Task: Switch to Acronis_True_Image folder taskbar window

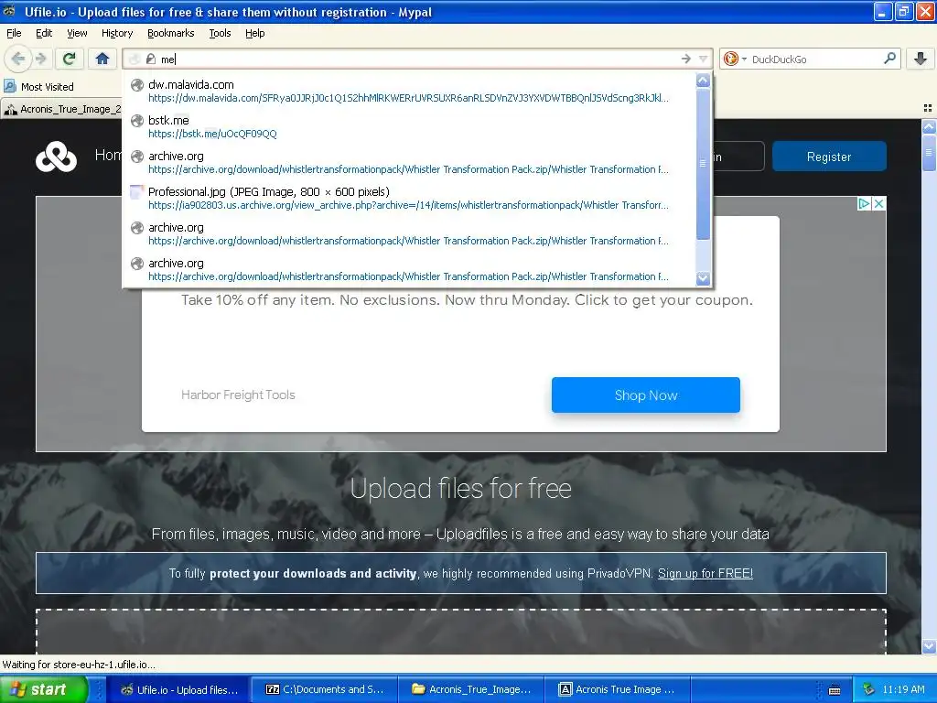Action: (x=471, y=690)
